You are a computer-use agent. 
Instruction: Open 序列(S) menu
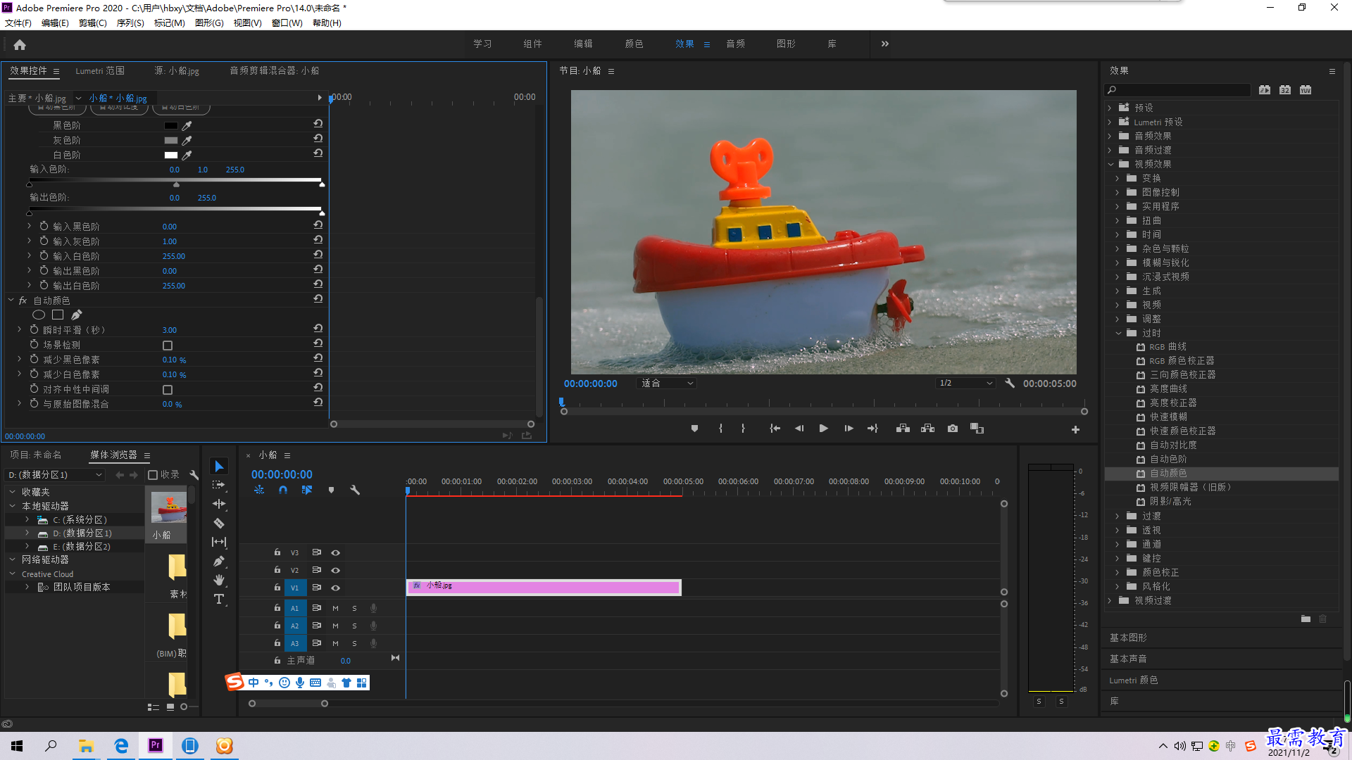tap(130, 23)
